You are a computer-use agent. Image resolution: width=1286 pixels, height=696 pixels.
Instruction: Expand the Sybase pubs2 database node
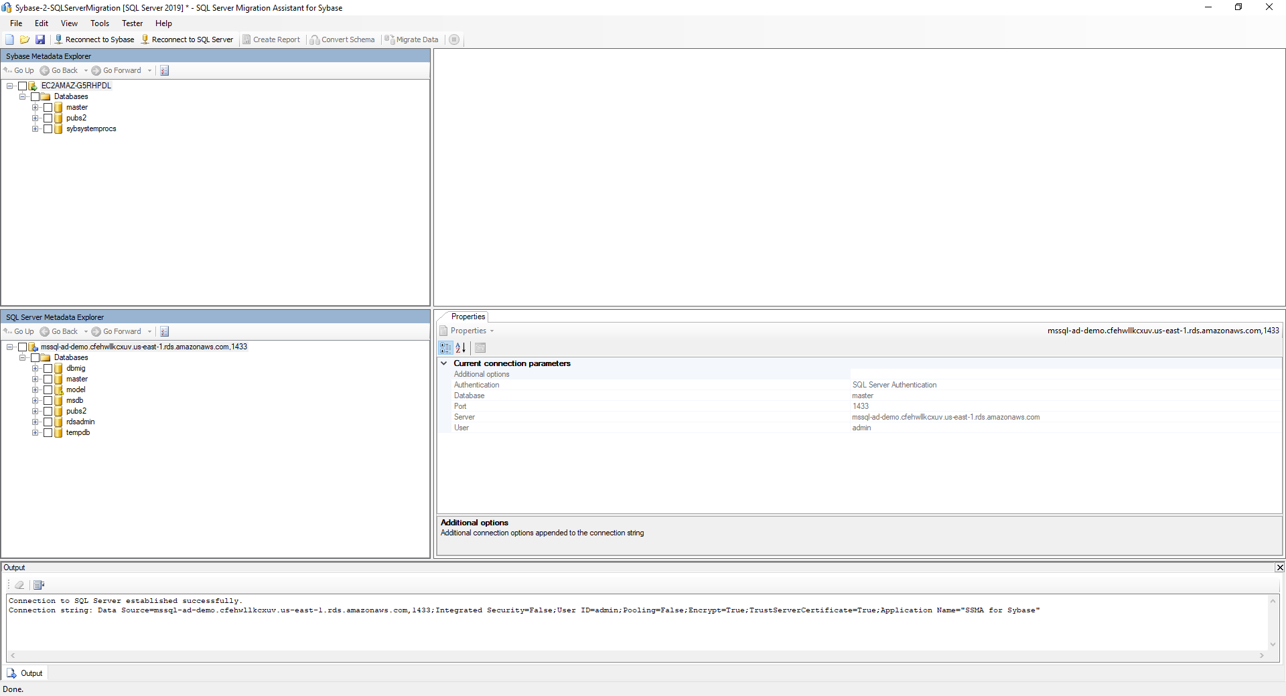(x=35, y=118)
